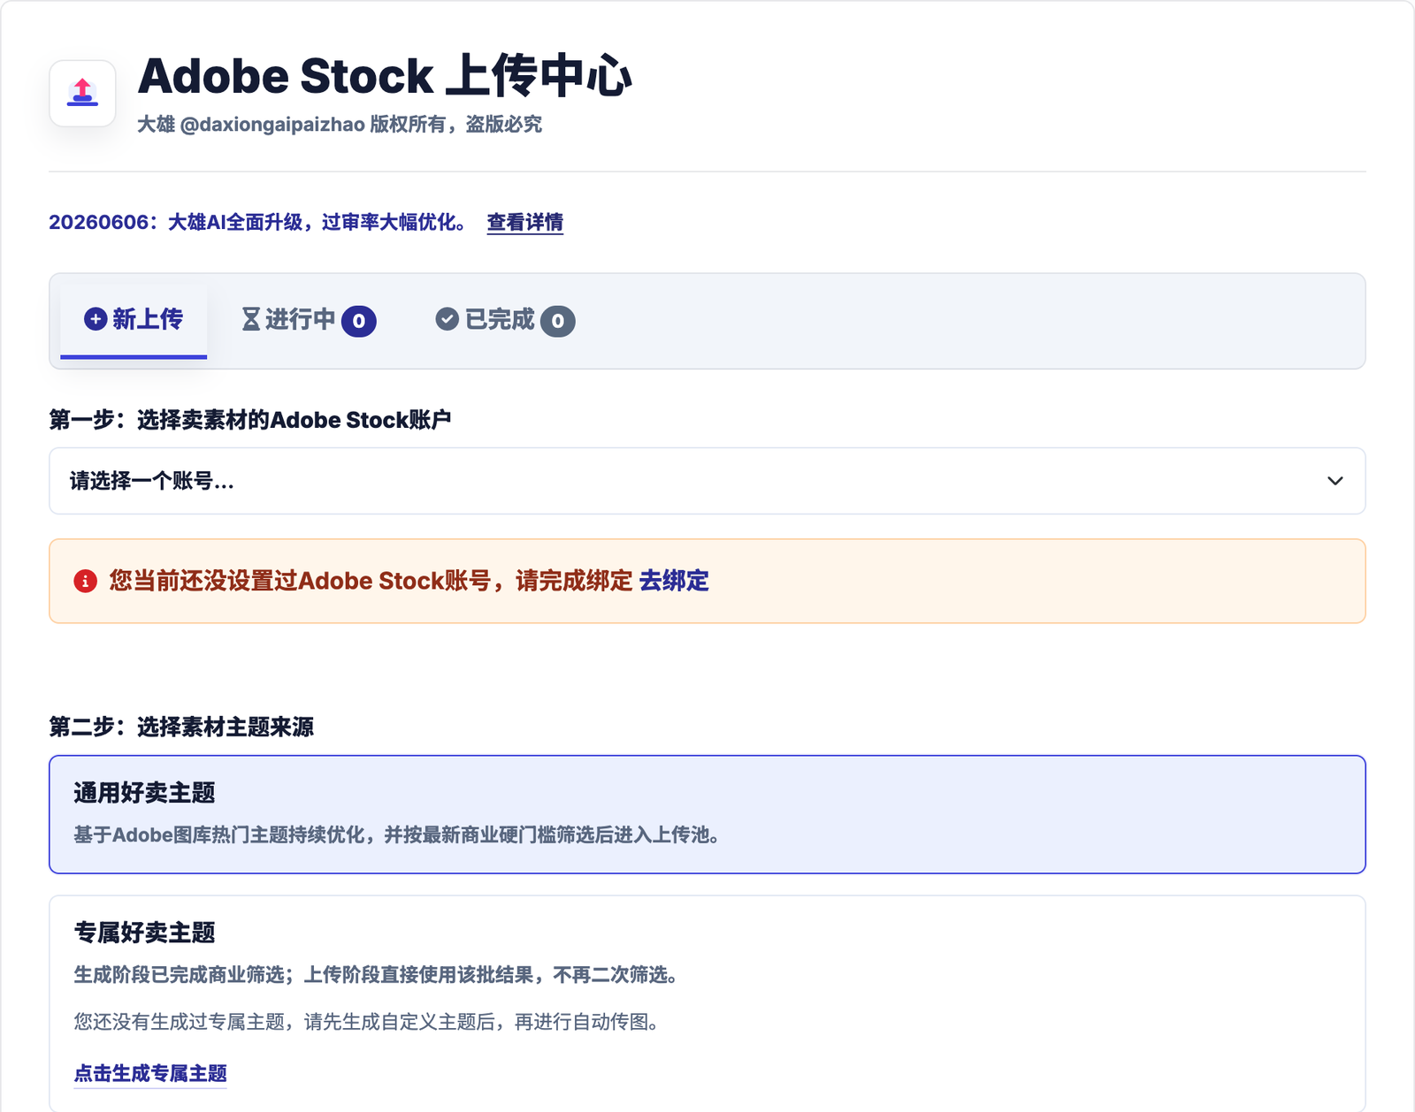Open the 请选择一个账号 account dropdown
This screenshot has width=1415, height=1112.
click(x=707, y=481)
